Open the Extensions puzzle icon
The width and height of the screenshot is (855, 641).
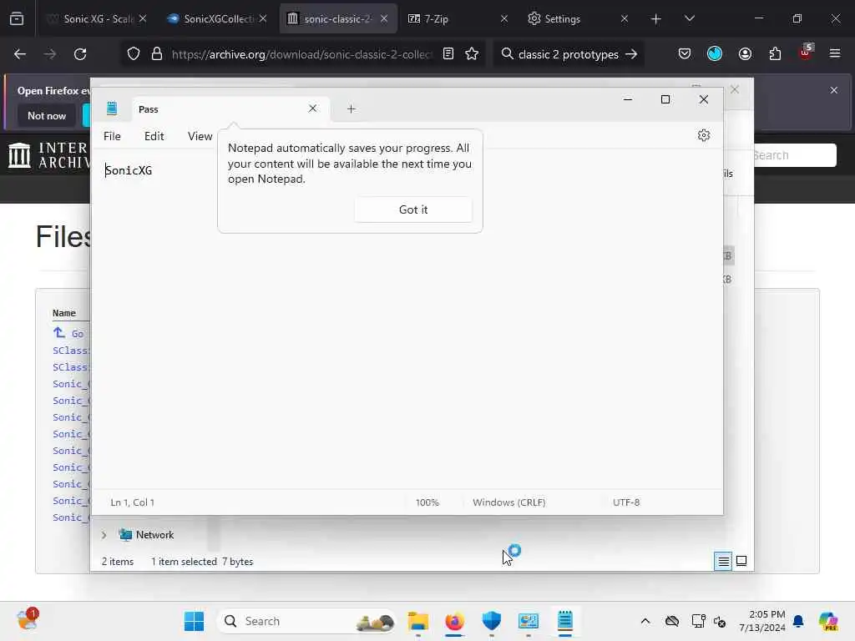[x=775, y=54]
